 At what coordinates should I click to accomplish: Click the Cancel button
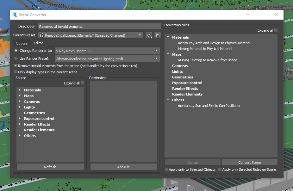click(x=192, y=163)
